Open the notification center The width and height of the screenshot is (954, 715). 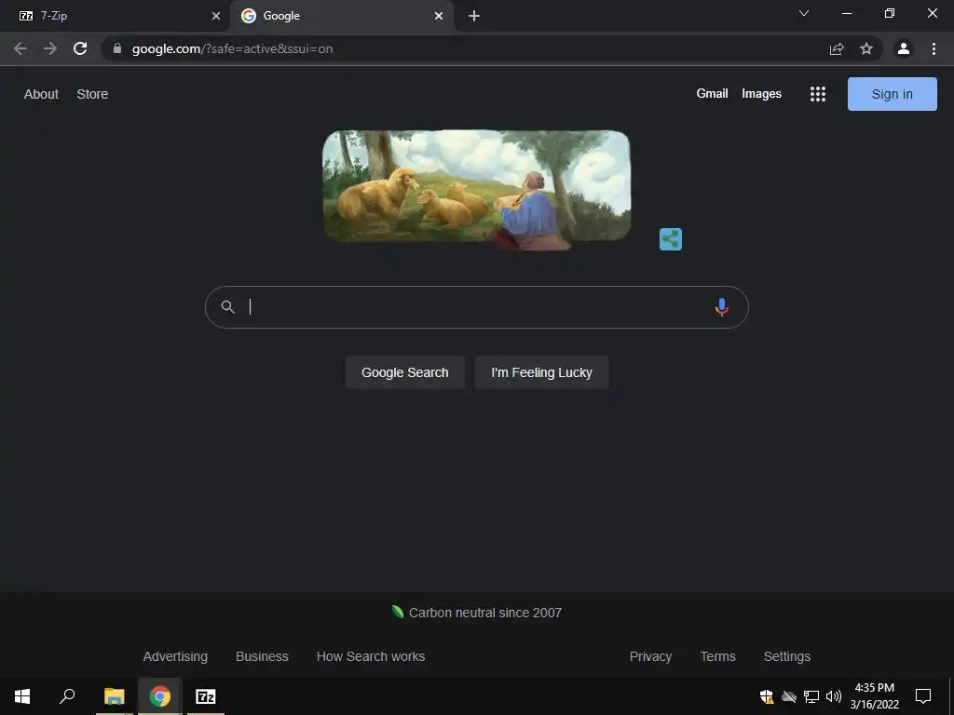pyautogui.click(x=923, y=696)
